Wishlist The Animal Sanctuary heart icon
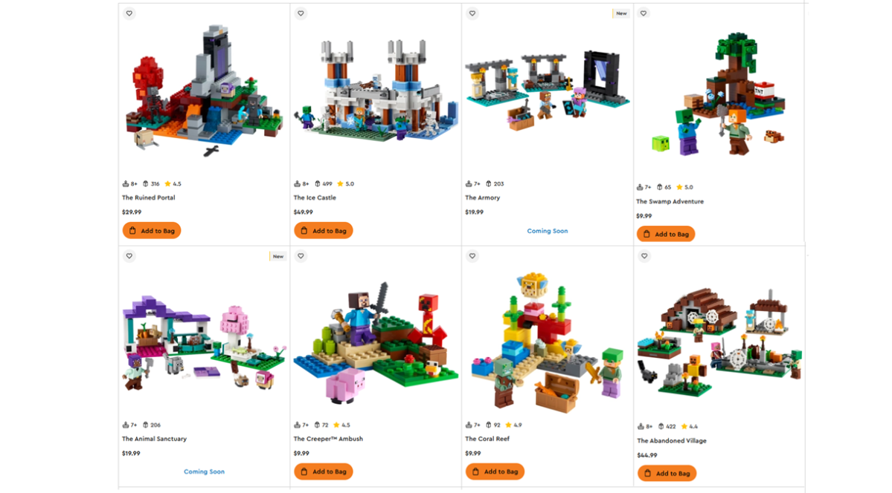Image resolution: width=892 pixels, height=493 pixels. [129, 256]
